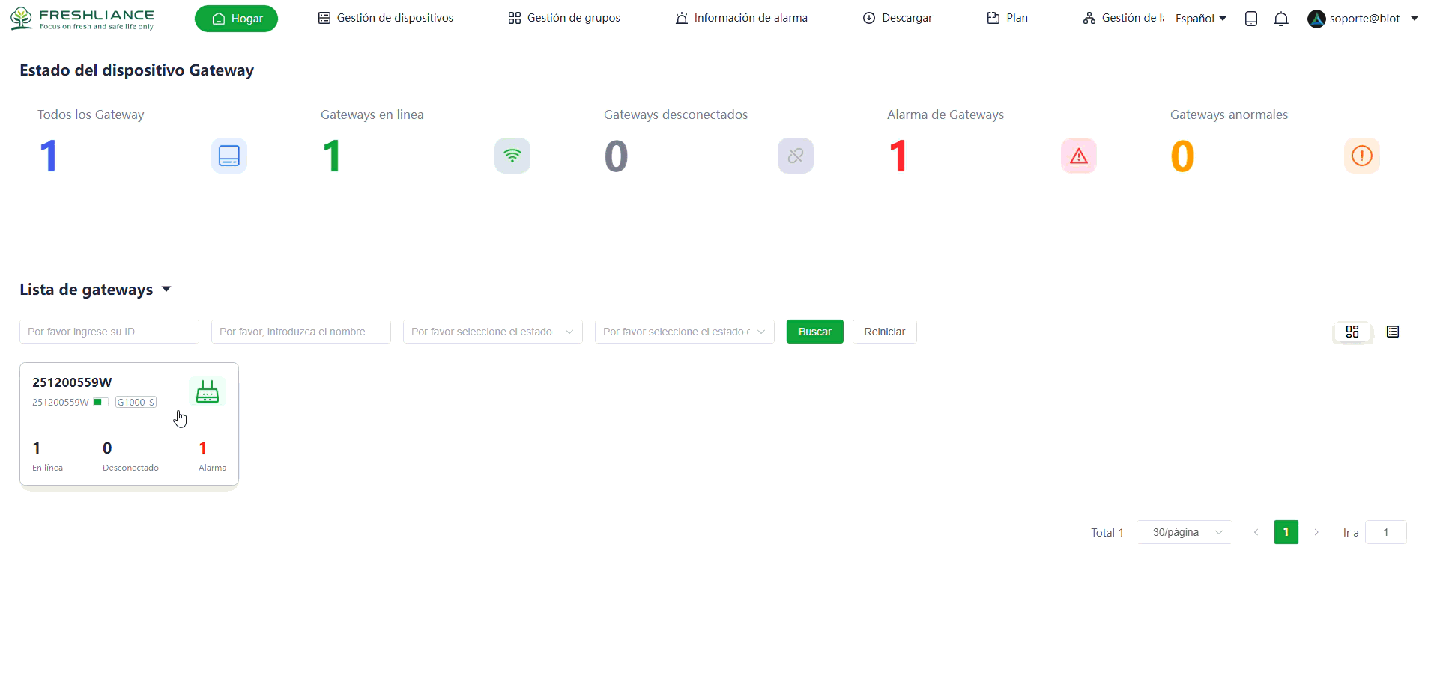Click the disconnected gateways broken link icon
Screen dimensions: 1431x696
(x=795, y=156)
